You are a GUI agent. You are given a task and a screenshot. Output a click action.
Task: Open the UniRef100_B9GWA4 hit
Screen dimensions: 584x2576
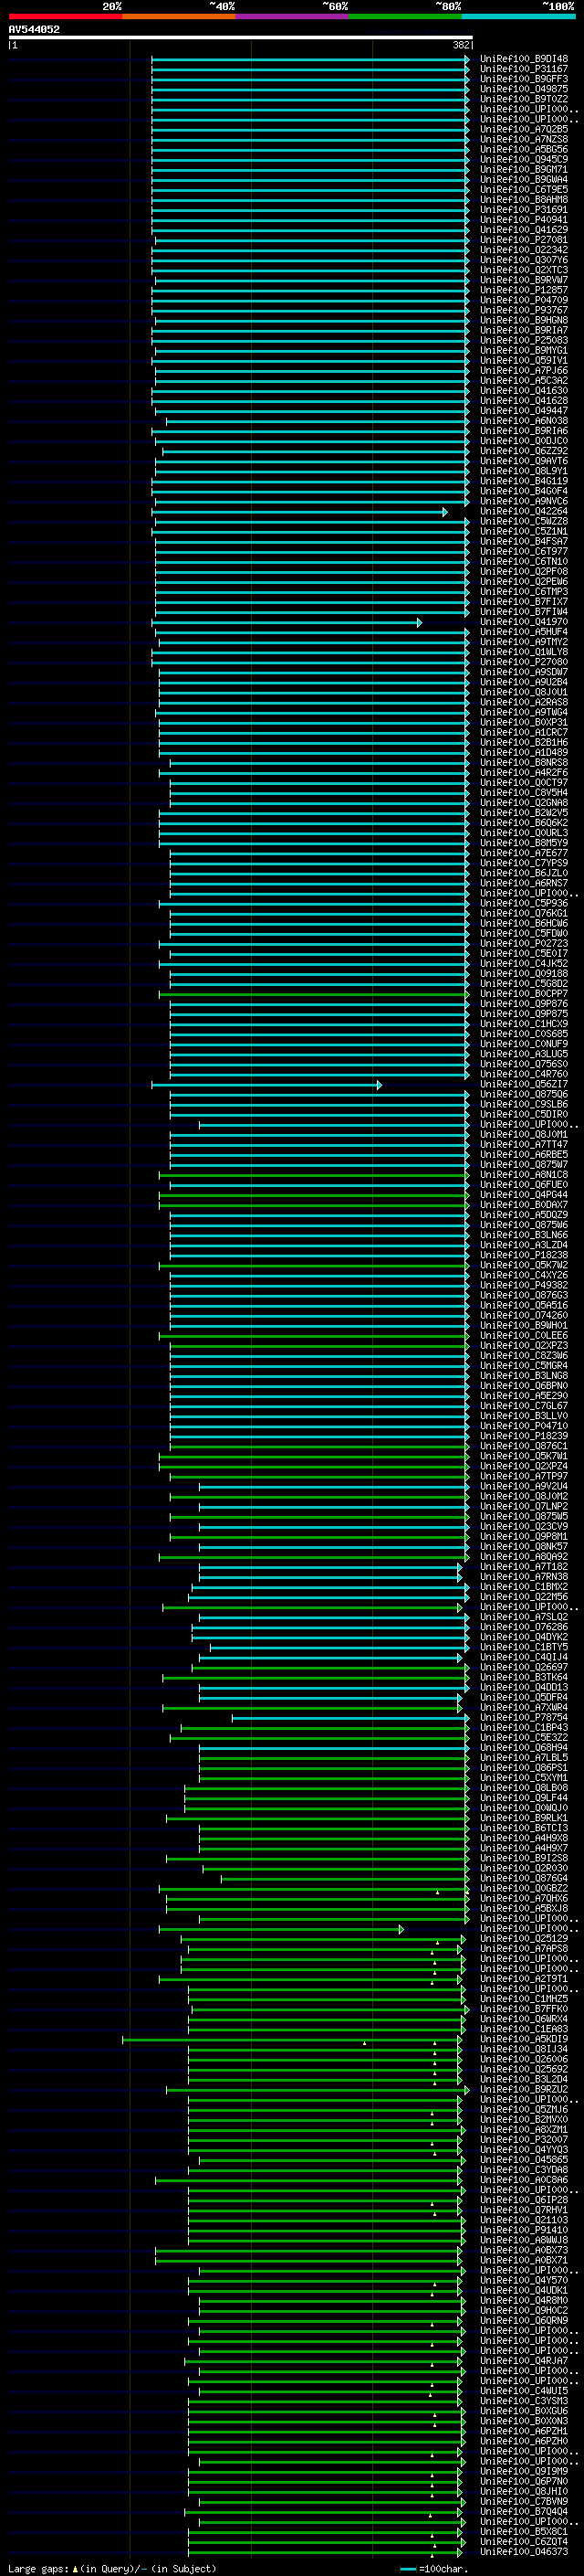pyautogui.click(x=523, y=180)
